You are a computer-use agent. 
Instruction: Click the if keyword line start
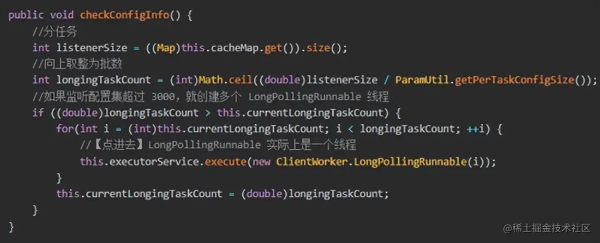(38, 113)
